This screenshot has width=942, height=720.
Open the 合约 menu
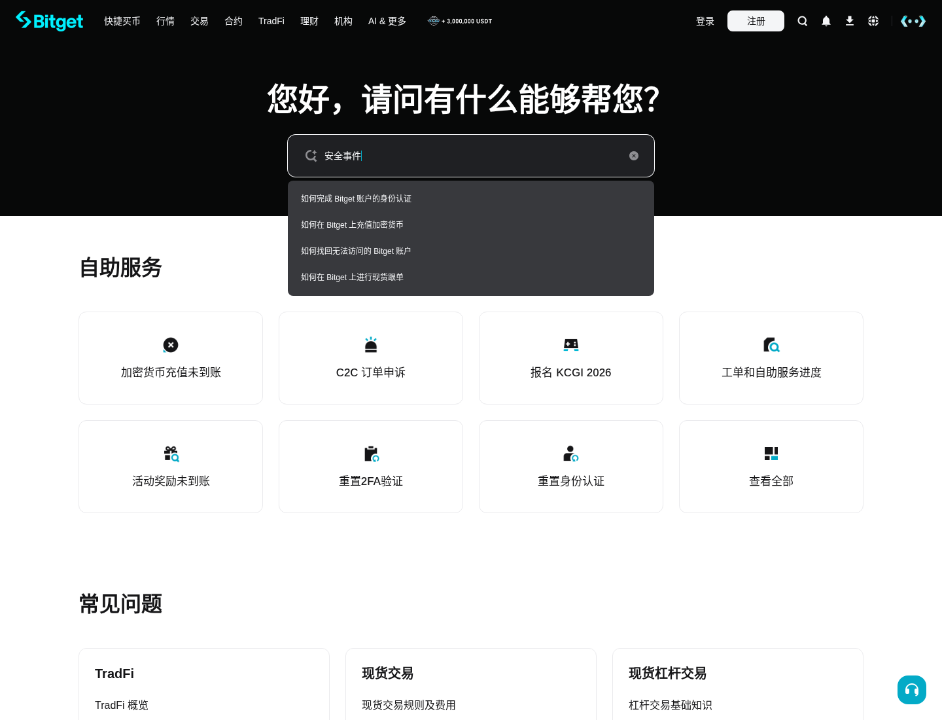point(234,21)
